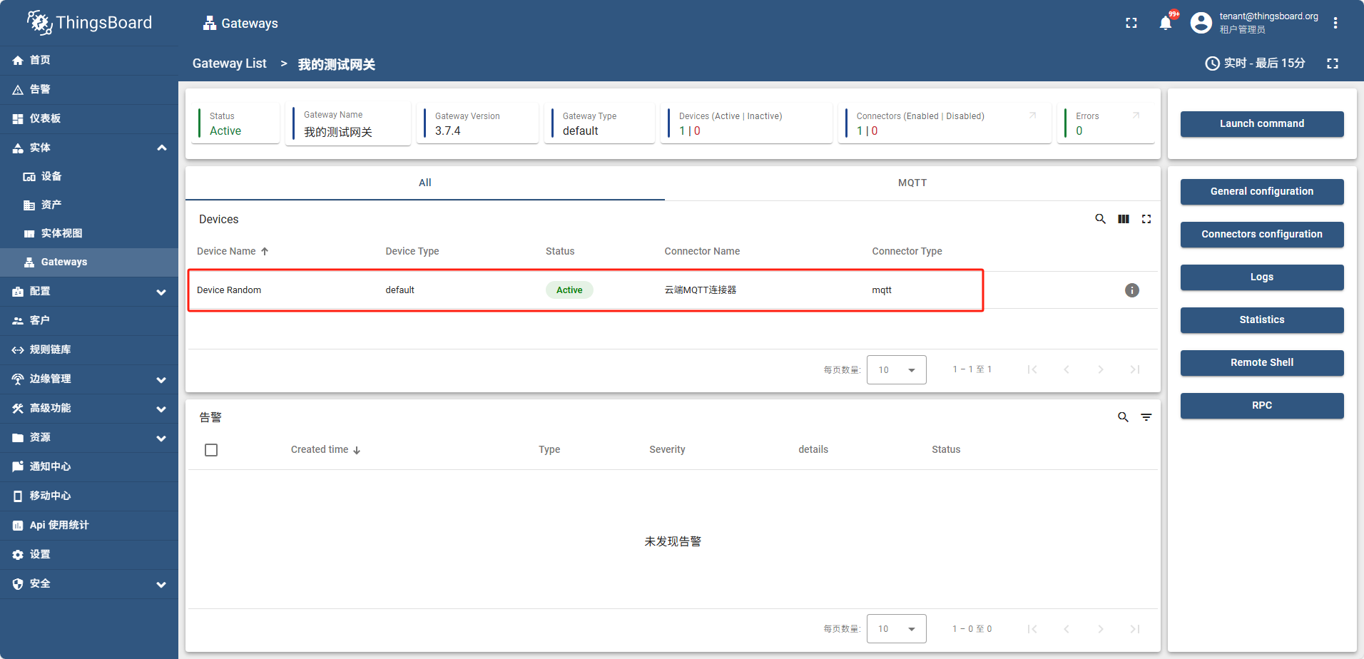The height and width of the screenshot is (659, 1364).
Task: Open column display settings in Devices table
Action: point(1123,219)
